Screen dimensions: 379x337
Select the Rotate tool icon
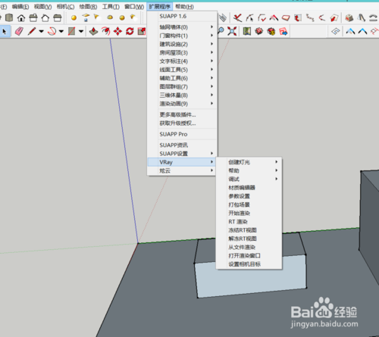pos(130,31)
